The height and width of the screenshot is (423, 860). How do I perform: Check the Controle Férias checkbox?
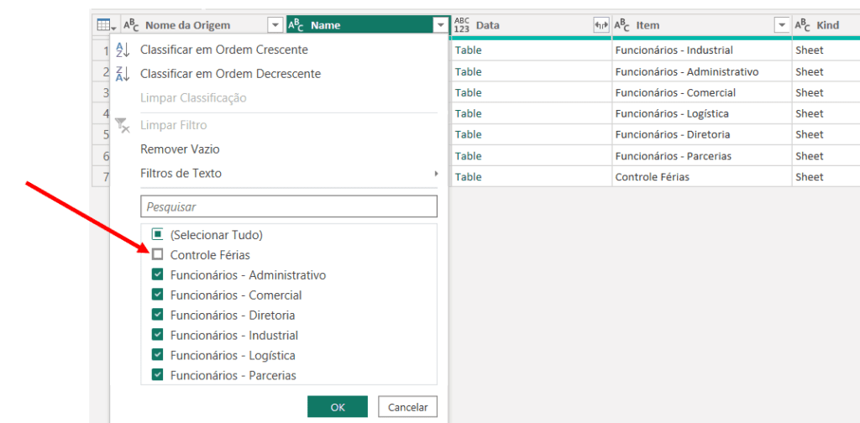point(157,255)
